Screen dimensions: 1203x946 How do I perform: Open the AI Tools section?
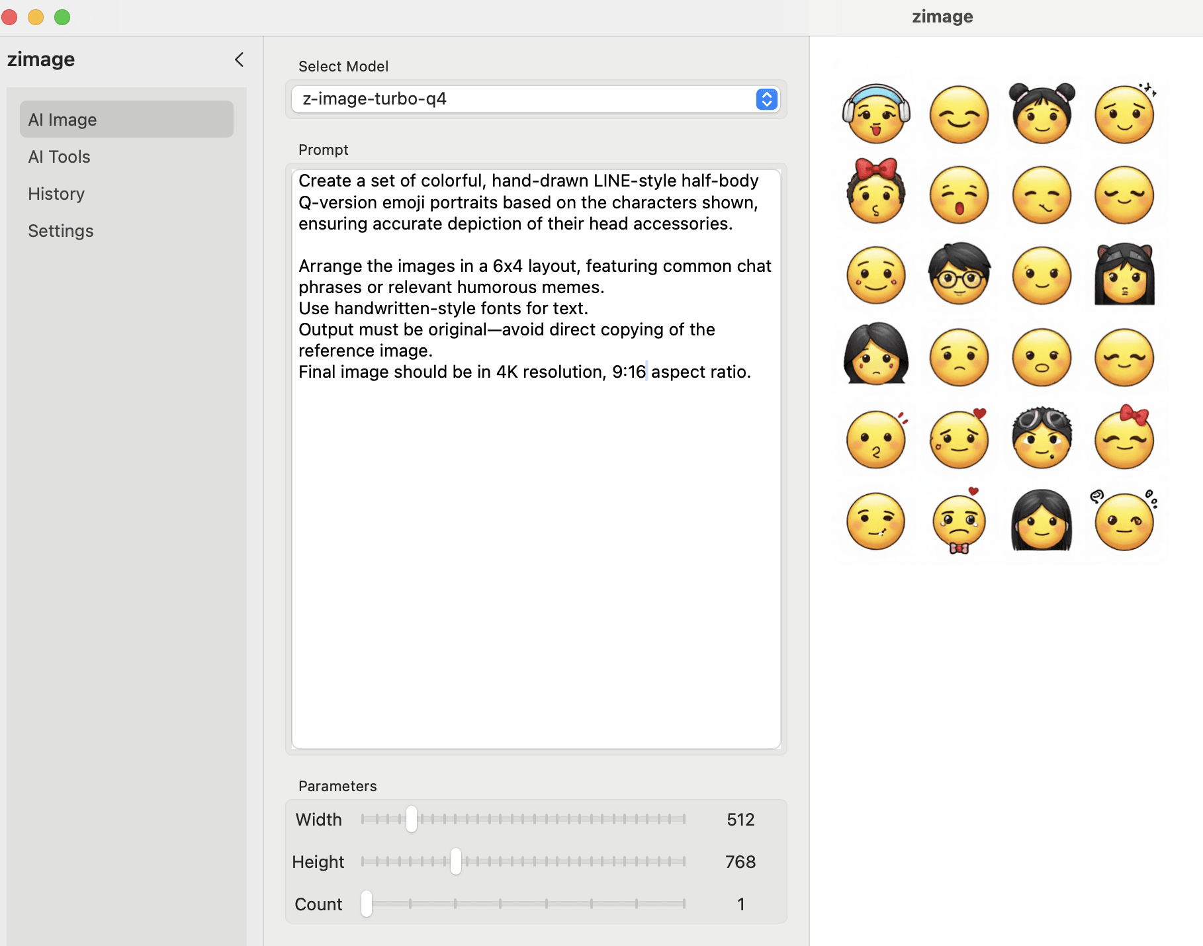[x=60, y=157]
